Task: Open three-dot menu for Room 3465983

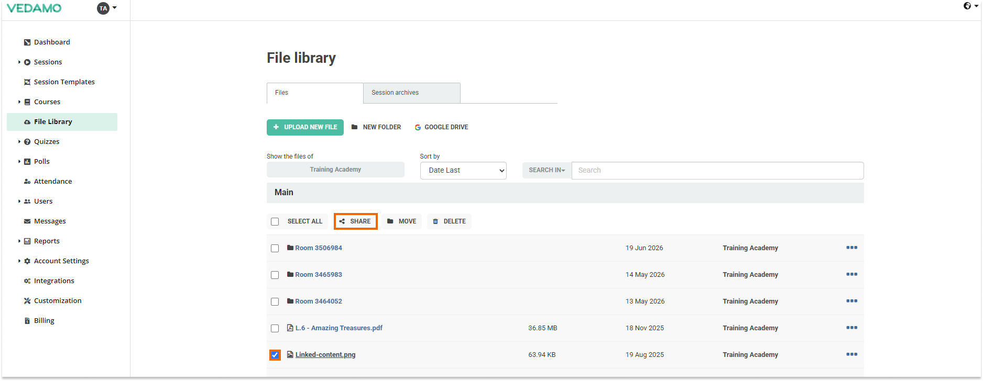Action: tap(852, 274)
